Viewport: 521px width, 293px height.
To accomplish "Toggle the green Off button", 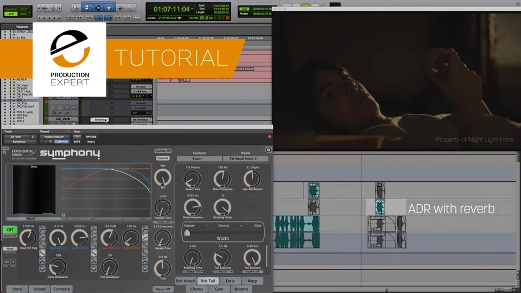I will point(10,230).
